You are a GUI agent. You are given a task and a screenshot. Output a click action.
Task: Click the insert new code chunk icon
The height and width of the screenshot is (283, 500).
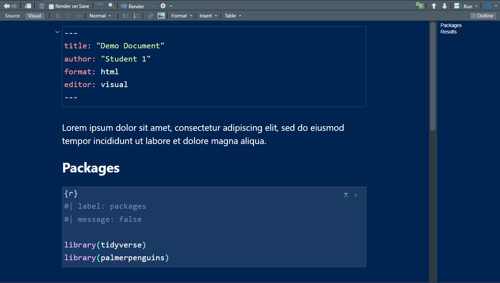pos(420,6)
